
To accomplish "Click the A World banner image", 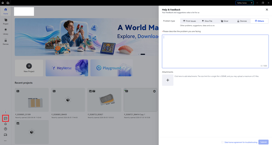I will point(87,37).
